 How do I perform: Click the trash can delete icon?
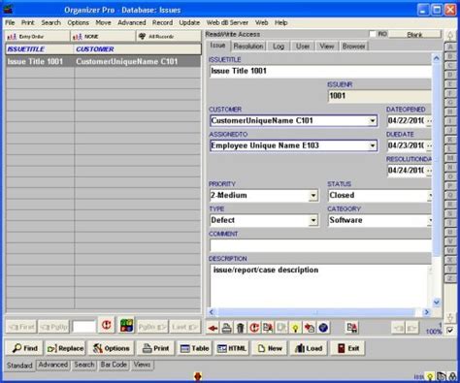pos(240,328)
